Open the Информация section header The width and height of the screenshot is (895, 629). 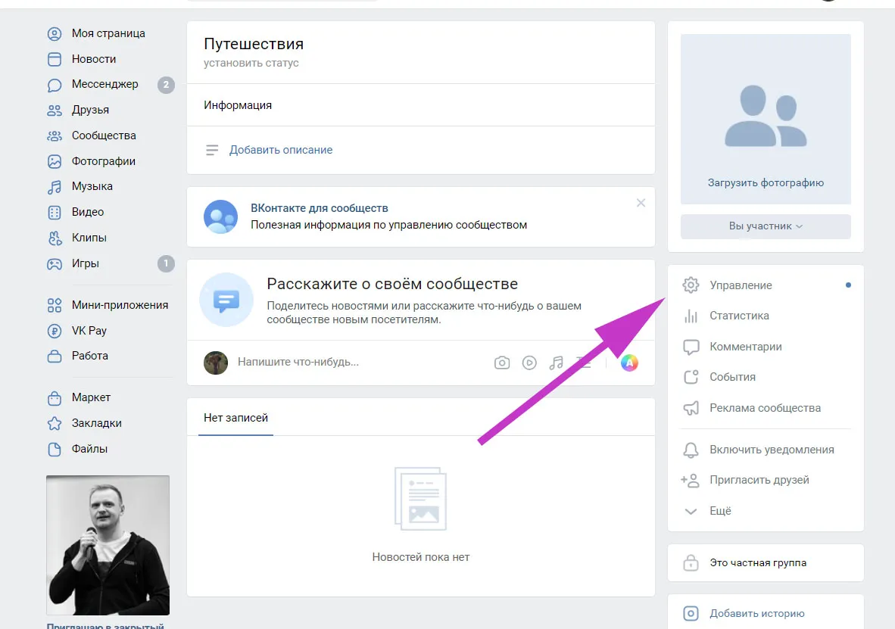[x=238, y=106]
